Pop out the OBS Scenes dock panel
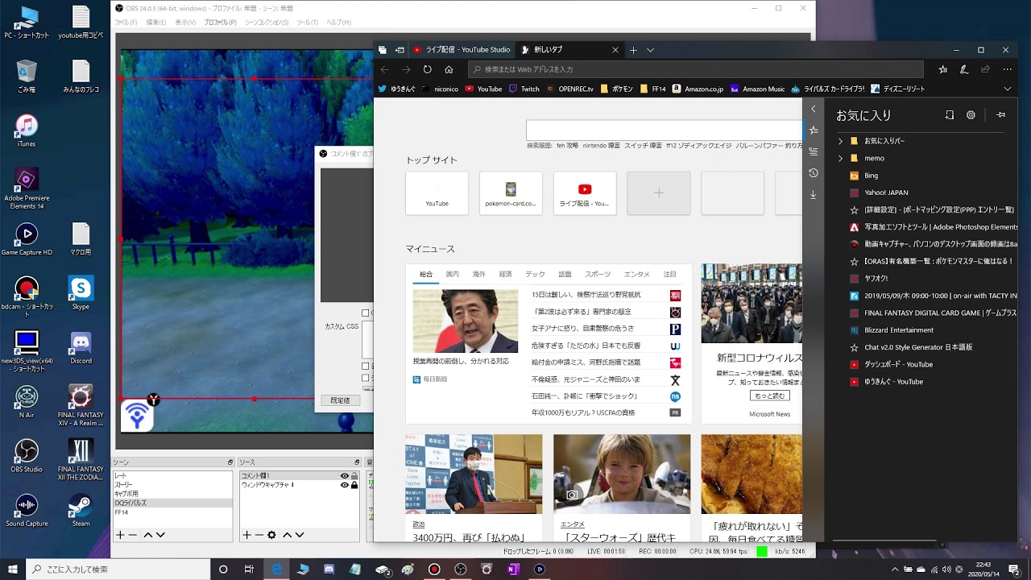 (x=230, y=462)
